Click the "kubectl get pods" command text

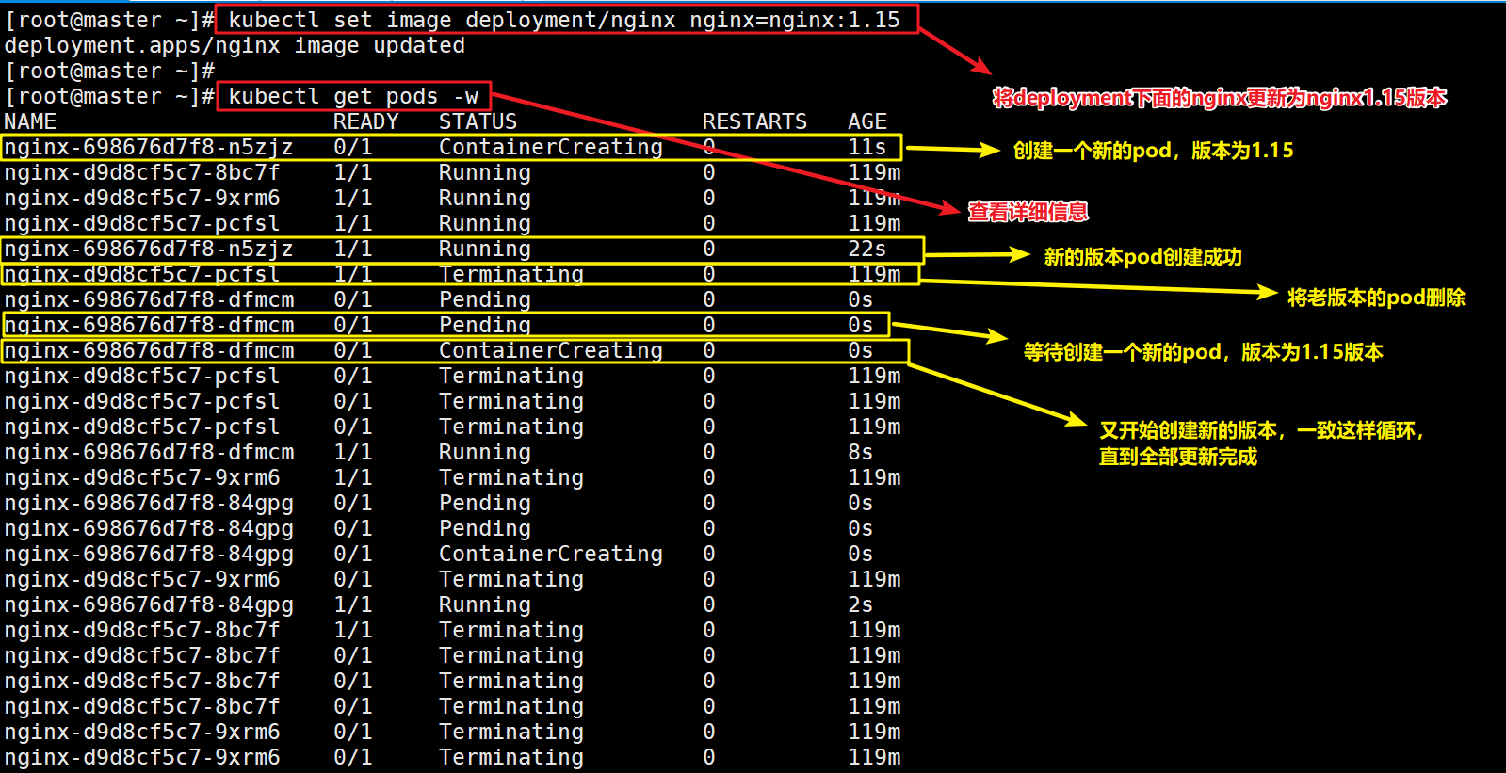click(x=333, y=96)
